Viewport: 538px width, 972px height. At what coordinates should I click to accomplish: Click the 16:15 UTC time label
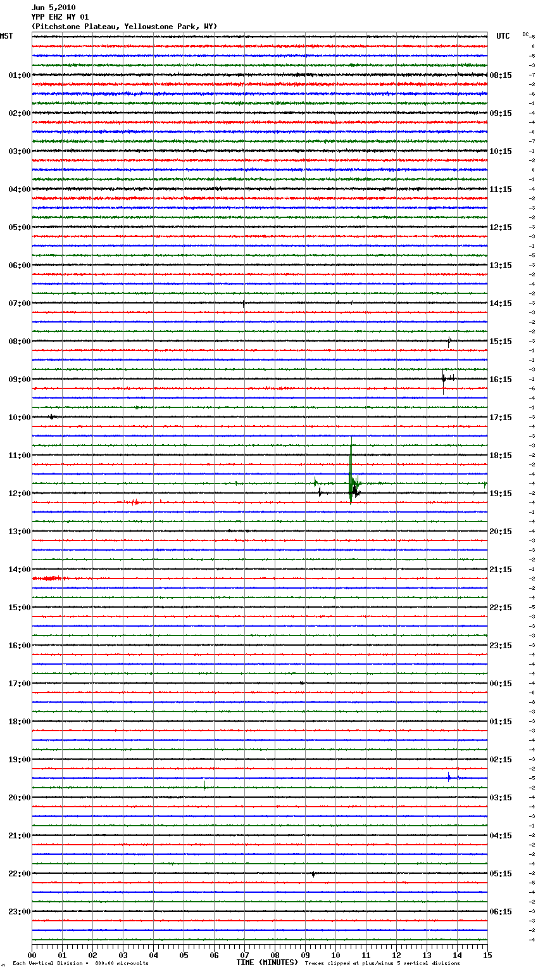[501, 380]
